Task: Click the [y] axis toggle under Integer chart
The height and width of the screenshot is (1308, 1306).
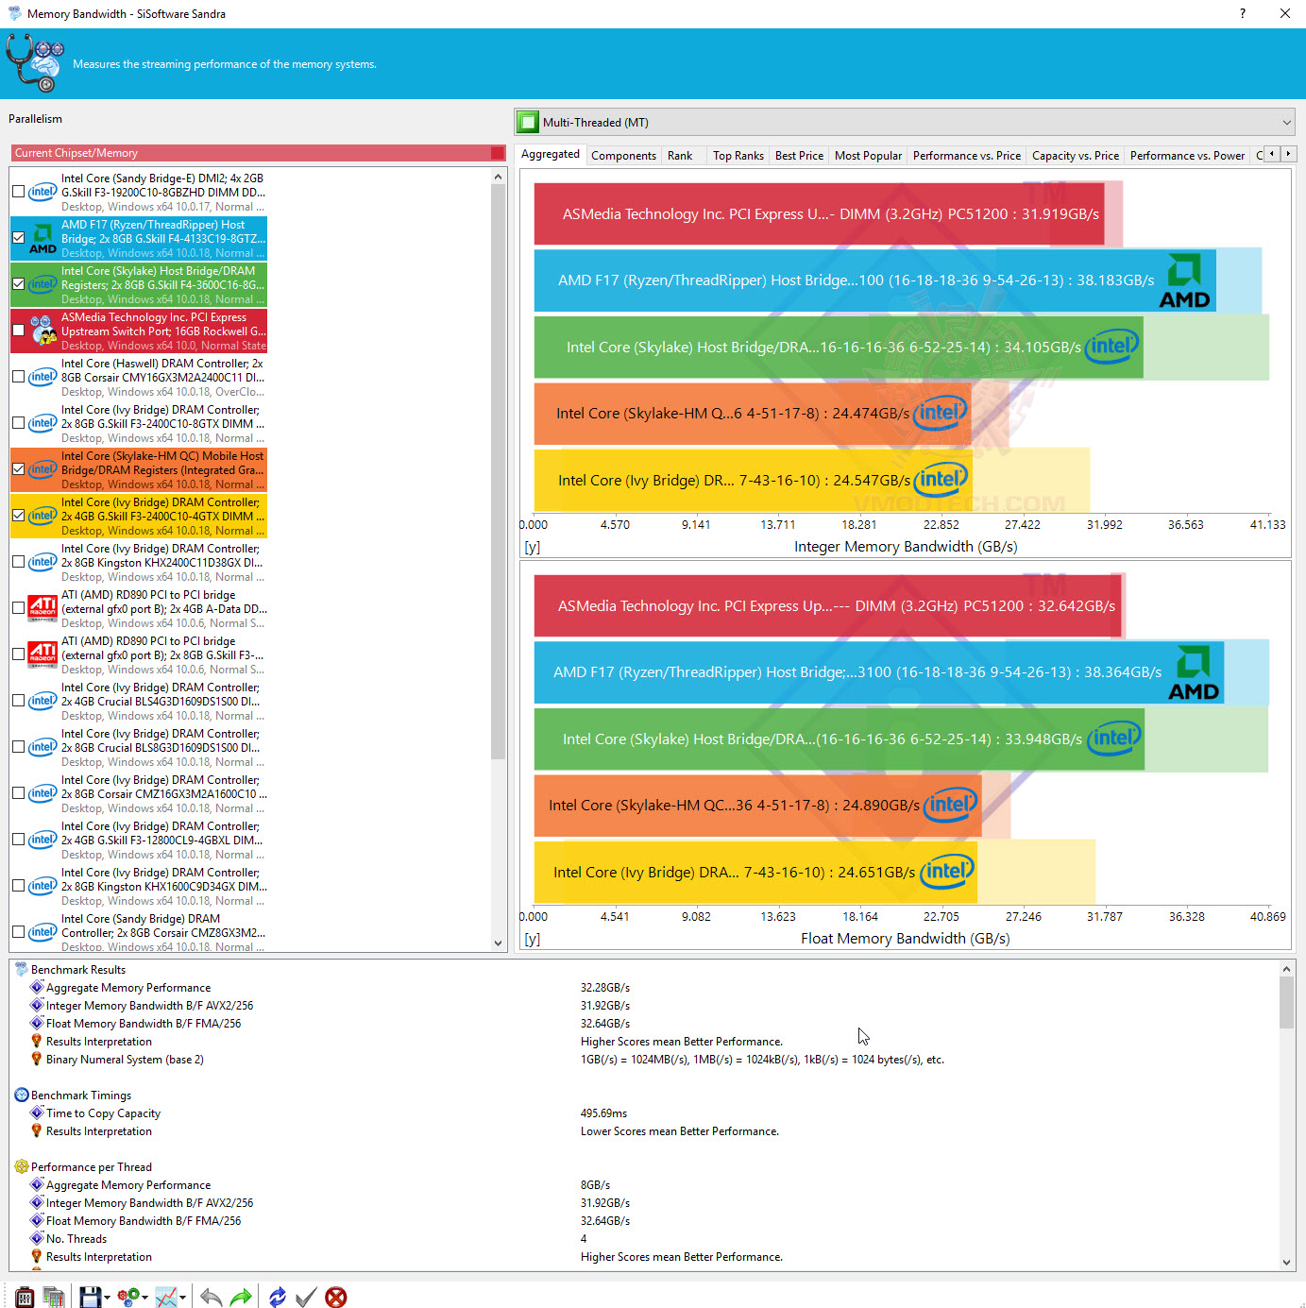Action: click(533, 547)
